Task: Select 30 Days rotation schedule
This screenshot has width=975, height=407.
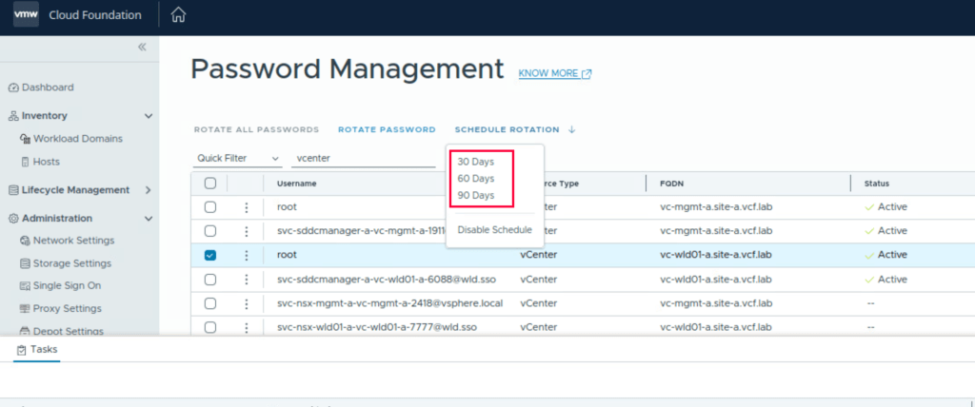Action: pyautogui.click(x=476, y=162)
